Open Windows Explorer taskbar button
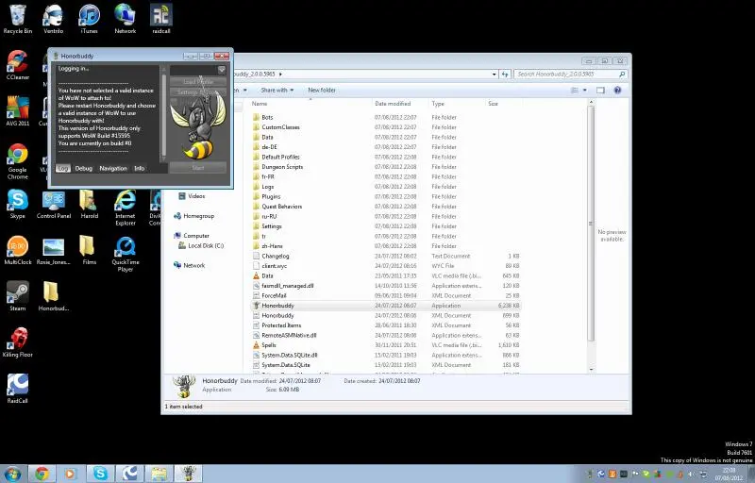 [x=159, y=474]
